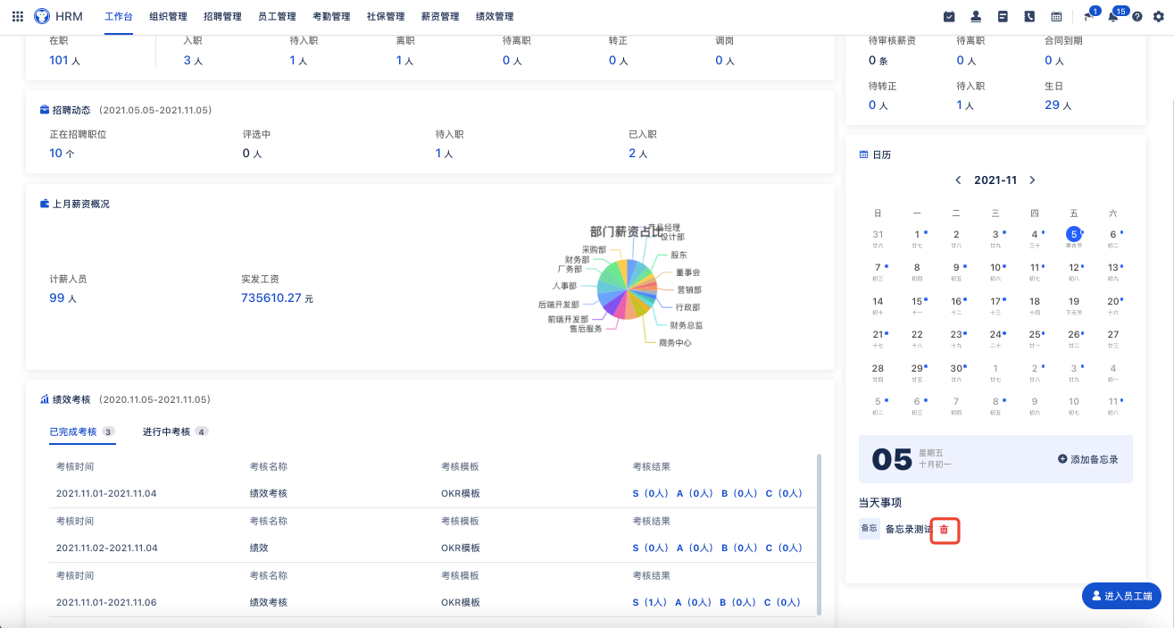Go to next month in calendar

click(x=1032, y=180)
